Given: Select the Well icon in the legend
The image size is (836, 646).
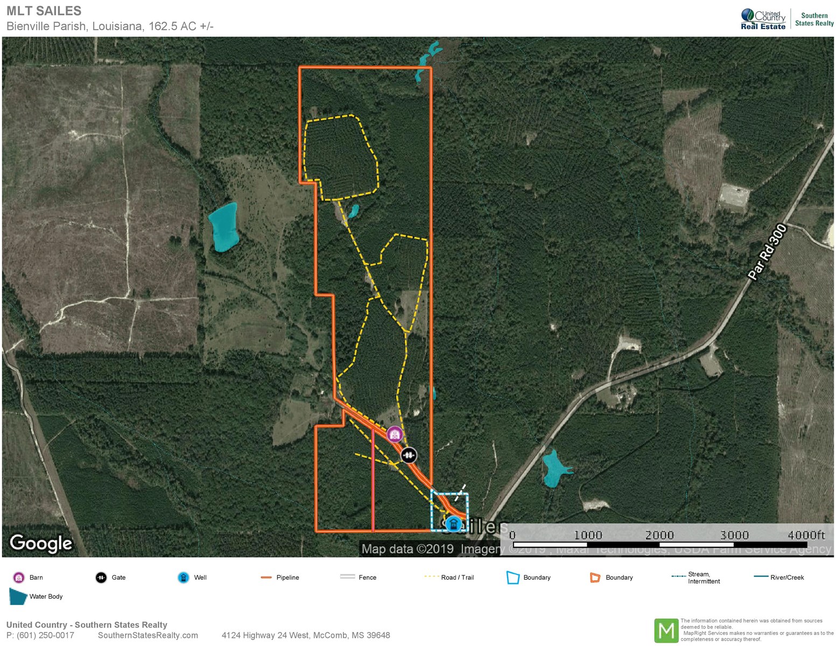Looking at the screenshot, I should [x=184, y=578].
